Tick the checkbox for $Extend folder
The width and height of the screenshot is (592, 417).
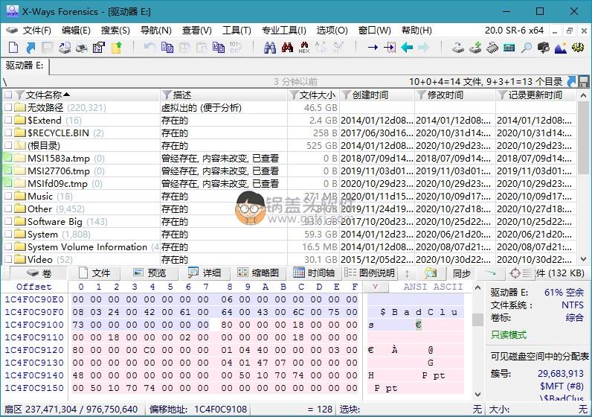tap(8, 120)
